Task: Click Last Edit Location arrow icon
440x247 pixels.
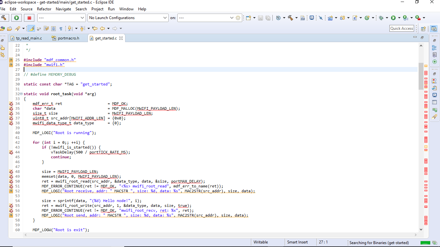Action: click(x=94, y=28)
